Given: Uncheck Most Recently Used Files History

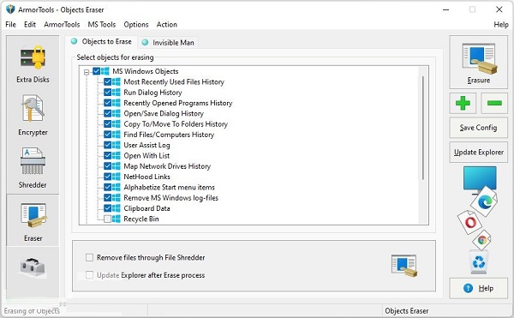Looking at the screenshot, I should tap(108, 81).
